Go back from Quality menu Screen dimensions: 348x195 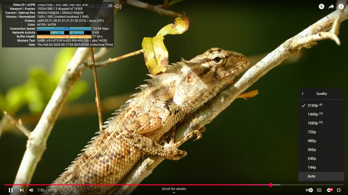tap(303, 94)
